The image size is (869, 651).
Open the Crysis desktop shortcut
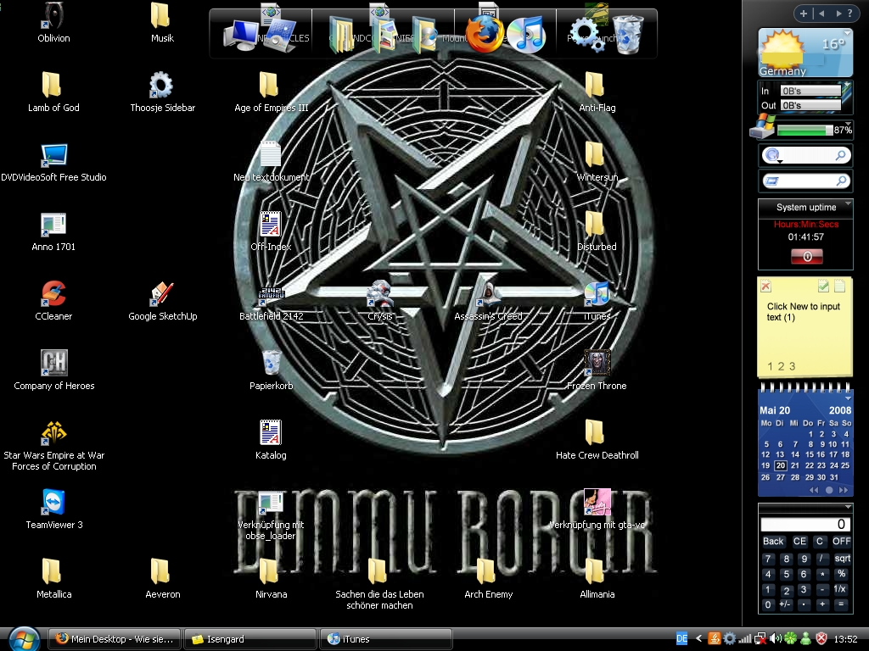pos(379,294)
